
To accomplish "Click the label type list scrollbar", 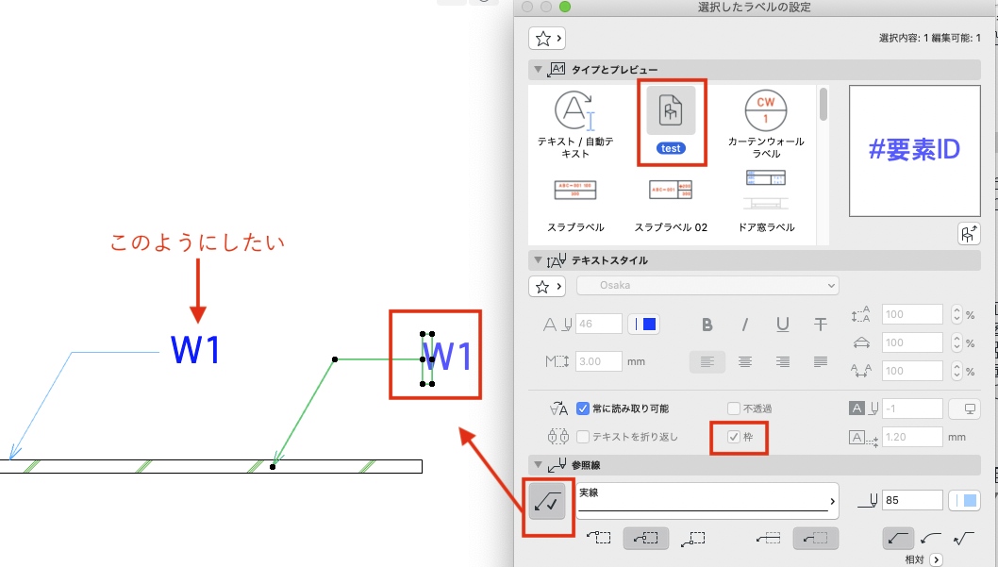I will click(823, 105).
